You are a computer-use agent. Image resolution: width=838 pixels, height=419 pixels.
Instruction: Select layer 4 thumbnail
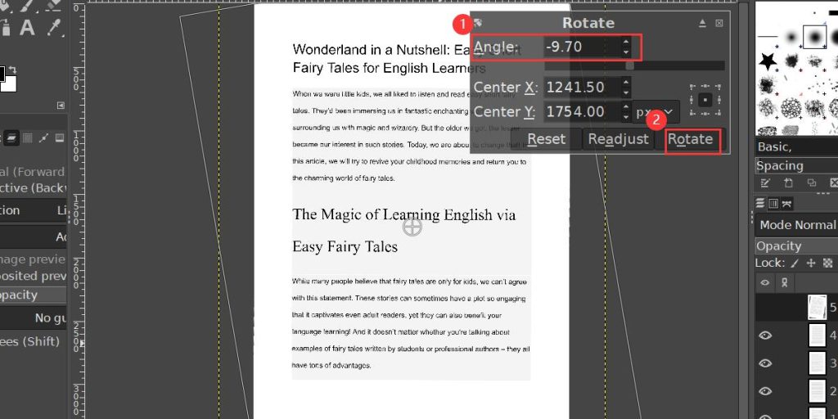818,336
